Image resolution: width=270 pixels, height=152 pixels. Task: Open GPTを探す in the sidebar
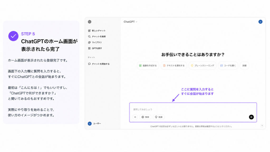pyautogui.click(x=95, y=49)
